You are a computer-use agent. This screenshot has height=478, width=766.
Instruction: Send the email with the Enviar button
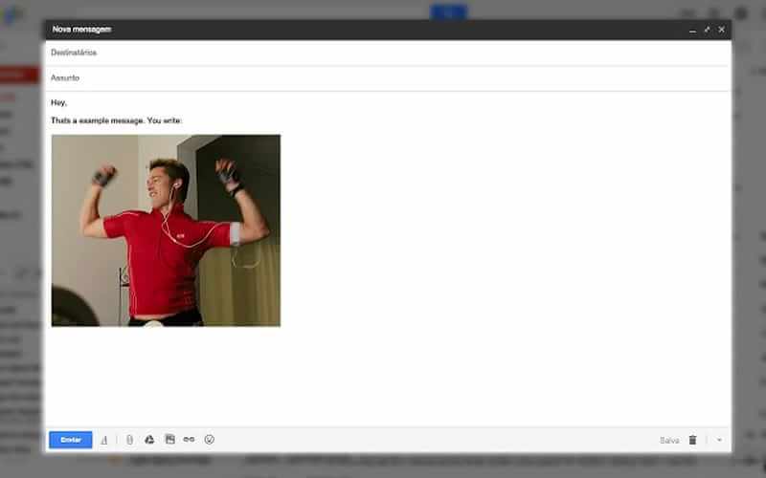coord(70,440)
